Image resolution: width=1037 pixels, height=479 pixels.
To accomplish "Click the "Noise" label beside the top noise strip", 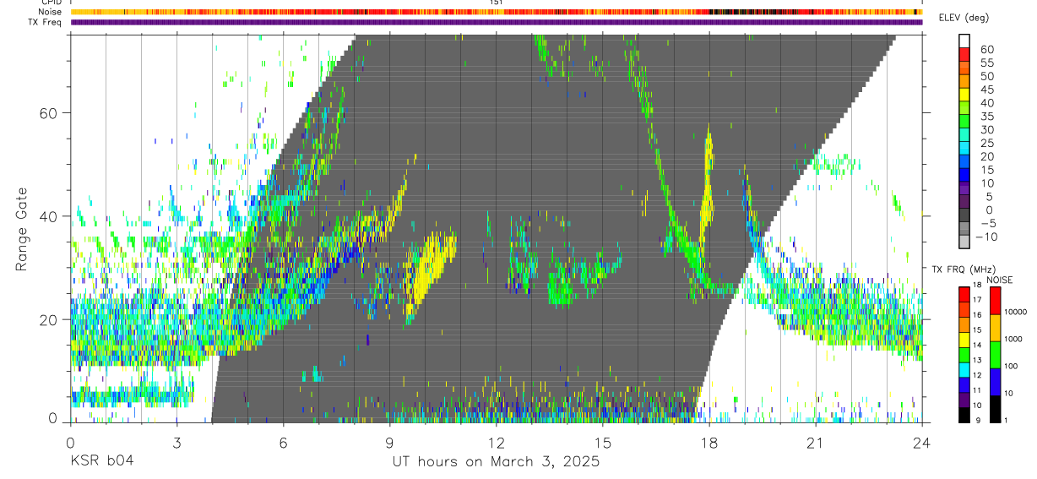I will pos(52,12).
